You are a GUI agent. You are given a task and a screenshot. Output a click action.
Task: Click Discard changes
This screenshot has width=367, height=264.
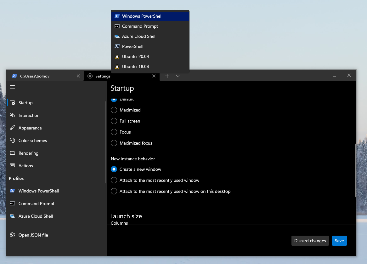click(x=310, y=240)
